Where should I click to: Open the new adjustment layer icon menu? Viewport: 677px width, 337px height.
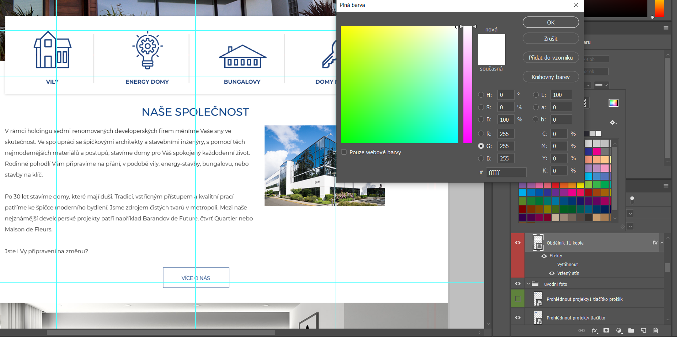(619, 330)
